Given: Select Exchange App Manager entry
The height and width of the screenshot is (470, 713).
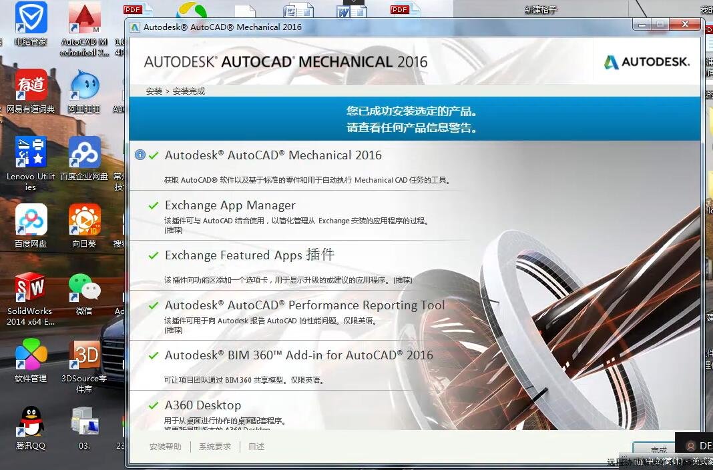Looking at the screenshot, I should coord(230,205).
